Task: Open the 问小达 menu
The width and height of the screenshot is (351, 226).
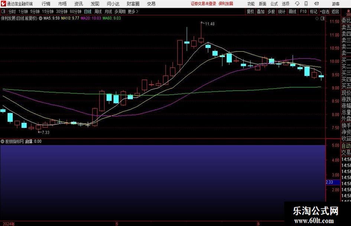Action: point(113,4)
